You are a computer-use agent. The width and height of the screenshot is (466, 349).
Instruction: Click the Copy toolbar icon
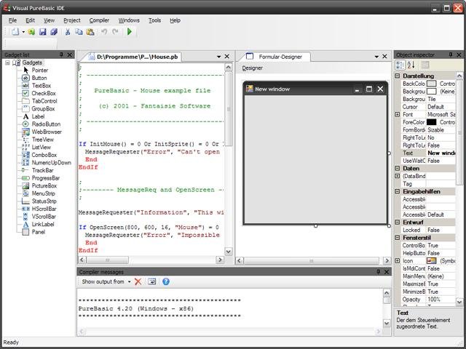79,31
